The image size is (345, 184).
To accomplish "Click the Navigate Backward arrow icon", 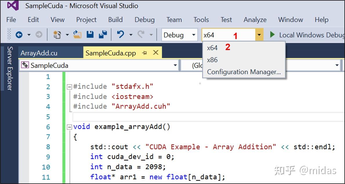I will [20, 34].
